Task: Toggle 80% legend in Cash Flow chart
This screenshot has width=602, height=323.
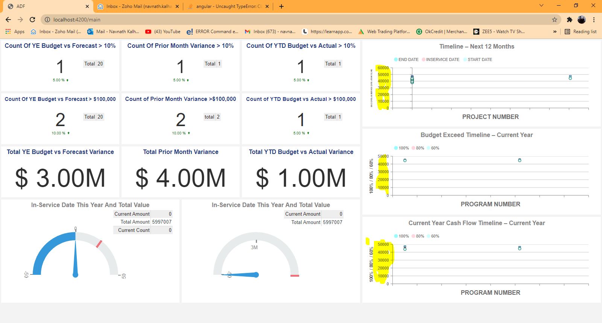Action: [x=418, y=236]
